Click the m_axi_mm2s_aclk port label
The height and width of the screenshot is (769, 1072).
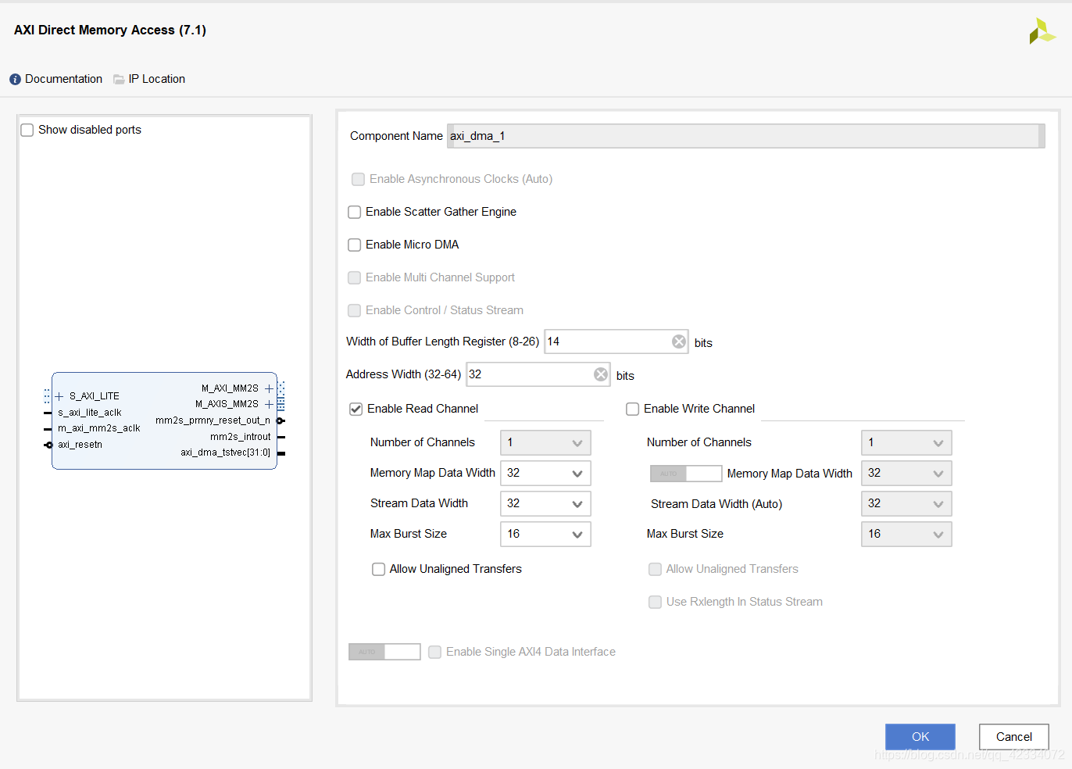click(x=99, y=428)
